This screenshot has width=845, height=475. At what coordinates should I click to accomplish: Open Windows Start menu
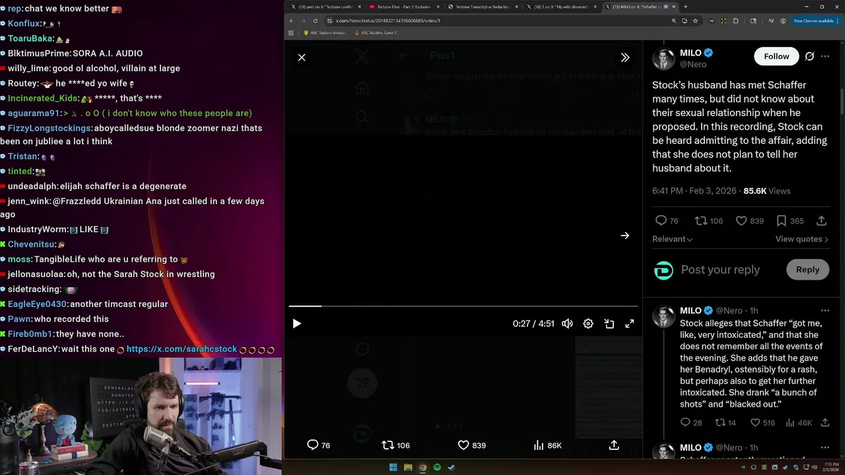click(x=393, y=467)
